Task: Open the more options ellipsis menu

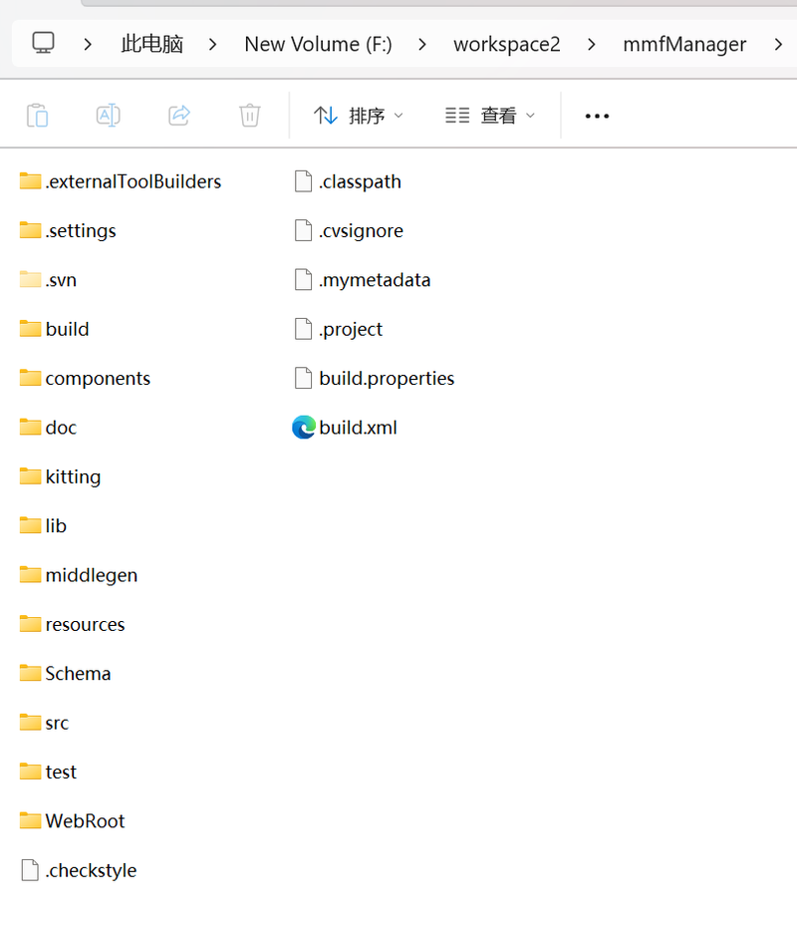Action: tap(597, 116)
